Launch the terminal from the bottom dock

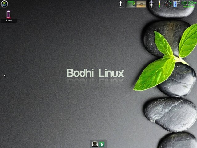(95, 144)
